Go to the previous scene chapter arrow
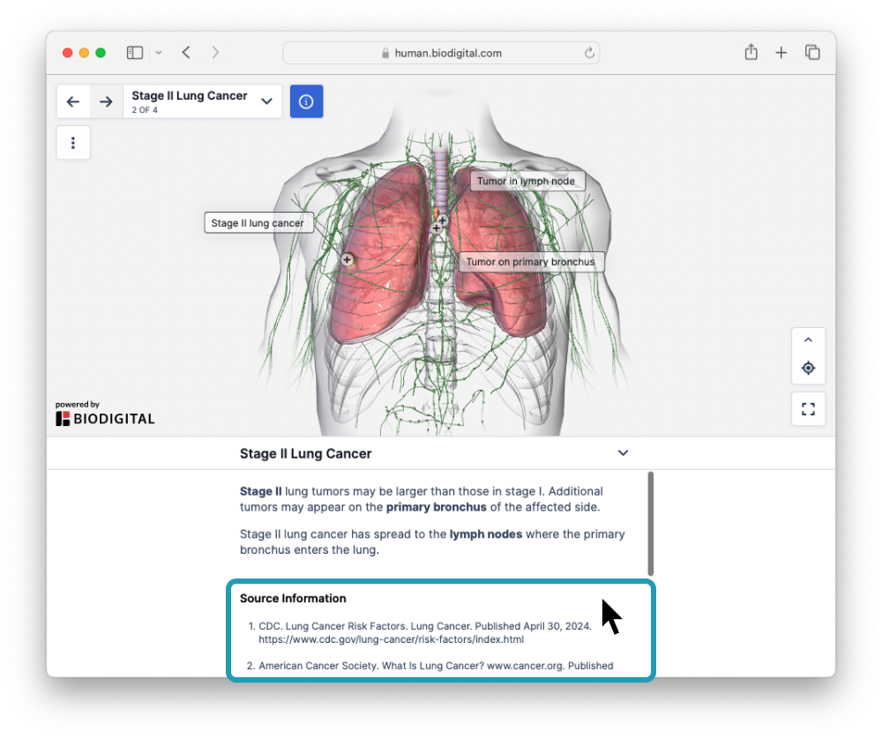 pos(73,101)
